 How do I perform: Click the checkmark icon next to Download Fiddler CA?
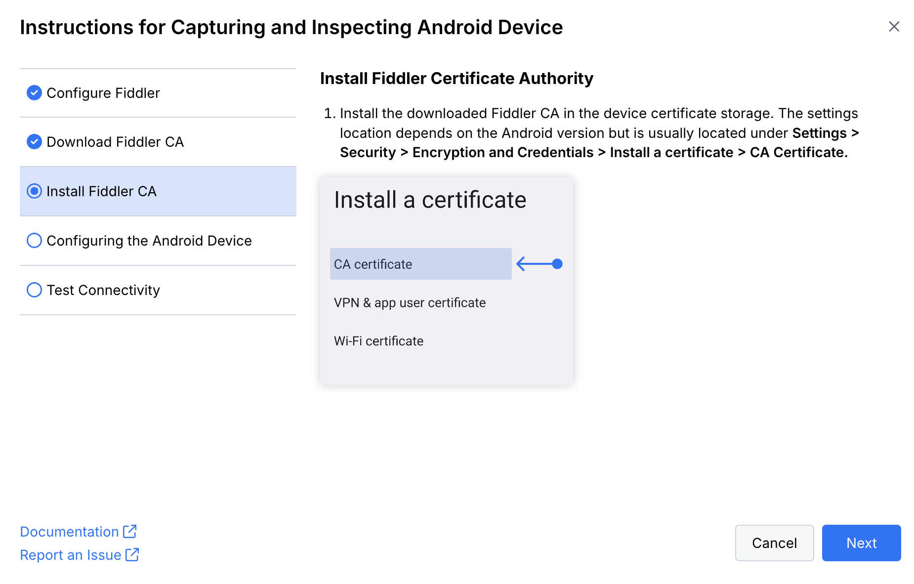pos(34,142)
